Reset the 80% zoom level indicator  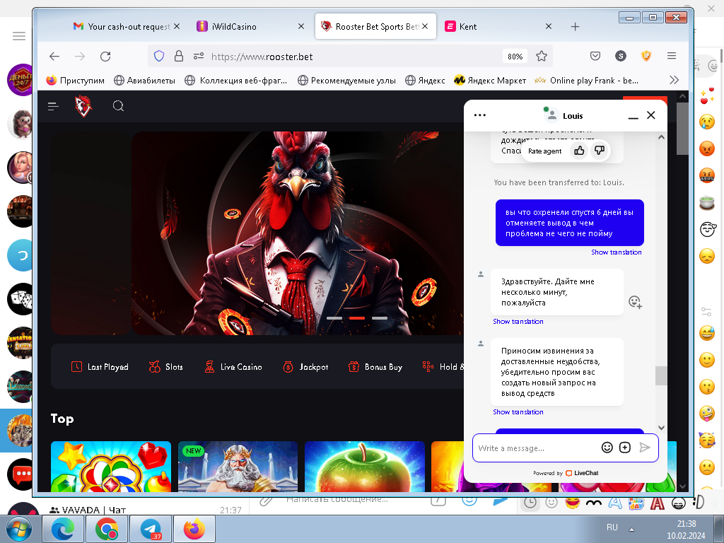pos(515,57)
